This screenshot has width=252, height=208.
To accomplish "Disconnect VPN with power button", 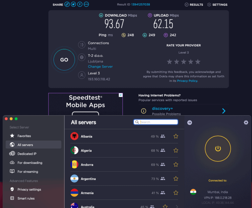I will click(218, 149).
